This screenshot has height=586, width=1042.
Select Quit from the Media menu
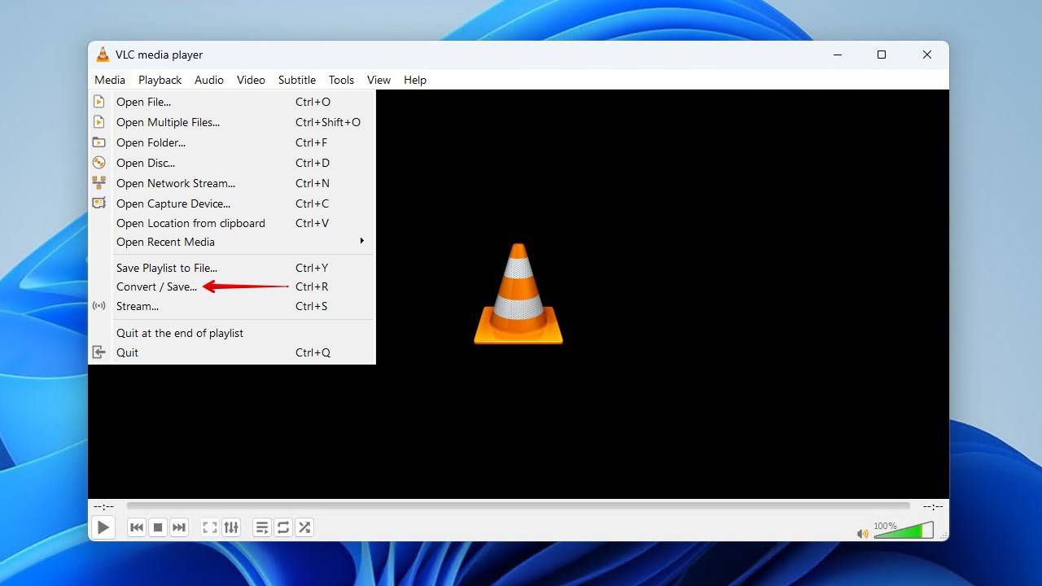[x=232, y=352]
